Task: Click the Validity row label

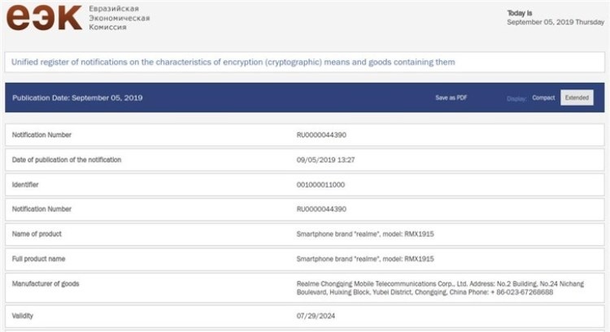Action: pyautogui.click(x=23, y=315)
